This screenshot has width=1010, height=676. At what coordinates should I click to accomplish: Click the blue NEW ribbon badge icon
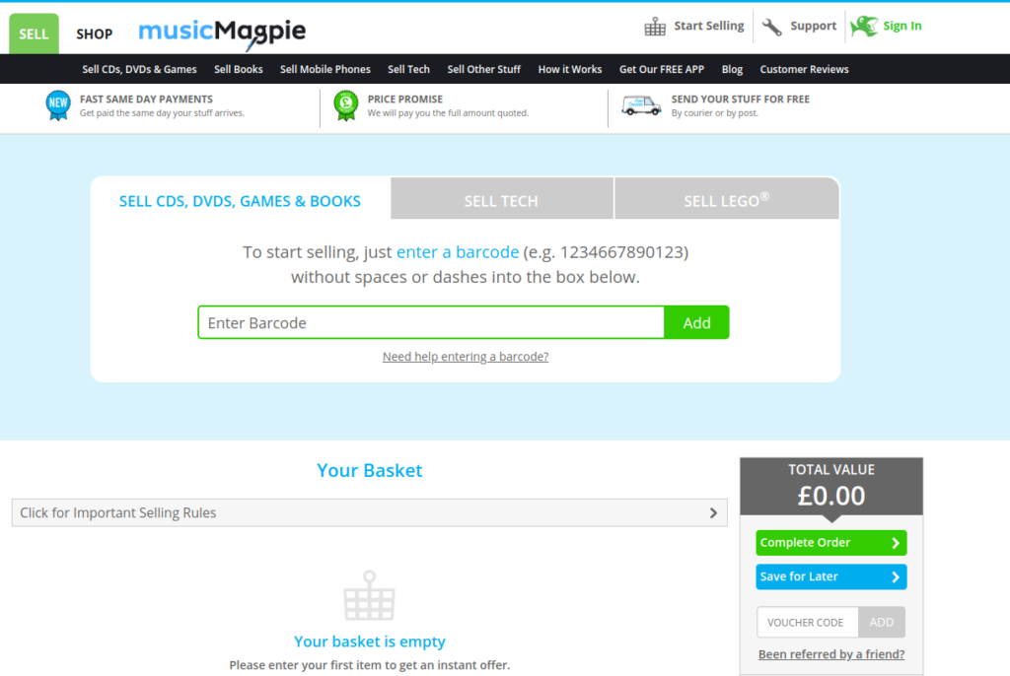pos(58,104)
